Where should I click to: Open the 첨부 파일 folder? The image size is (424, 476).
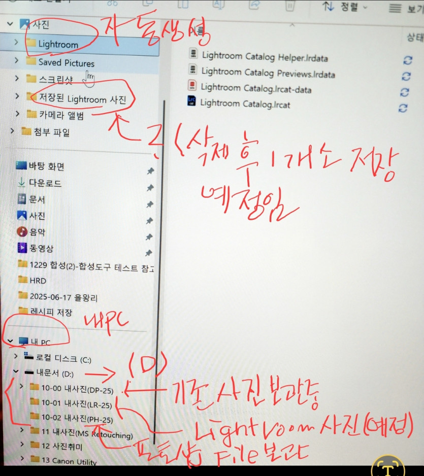52,132
